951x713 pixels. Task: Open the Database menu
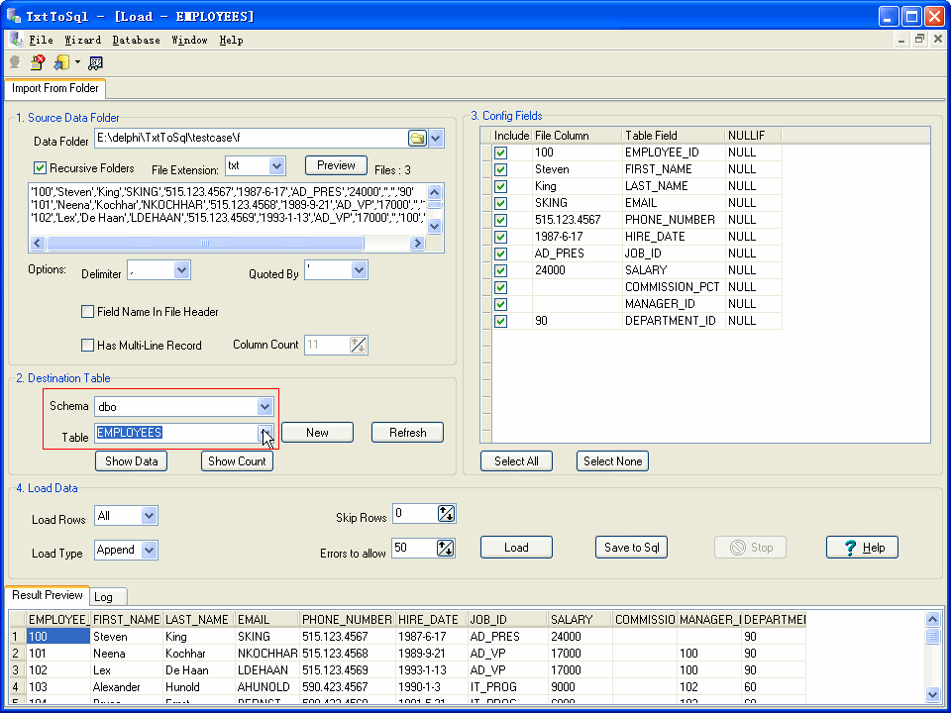137,40
